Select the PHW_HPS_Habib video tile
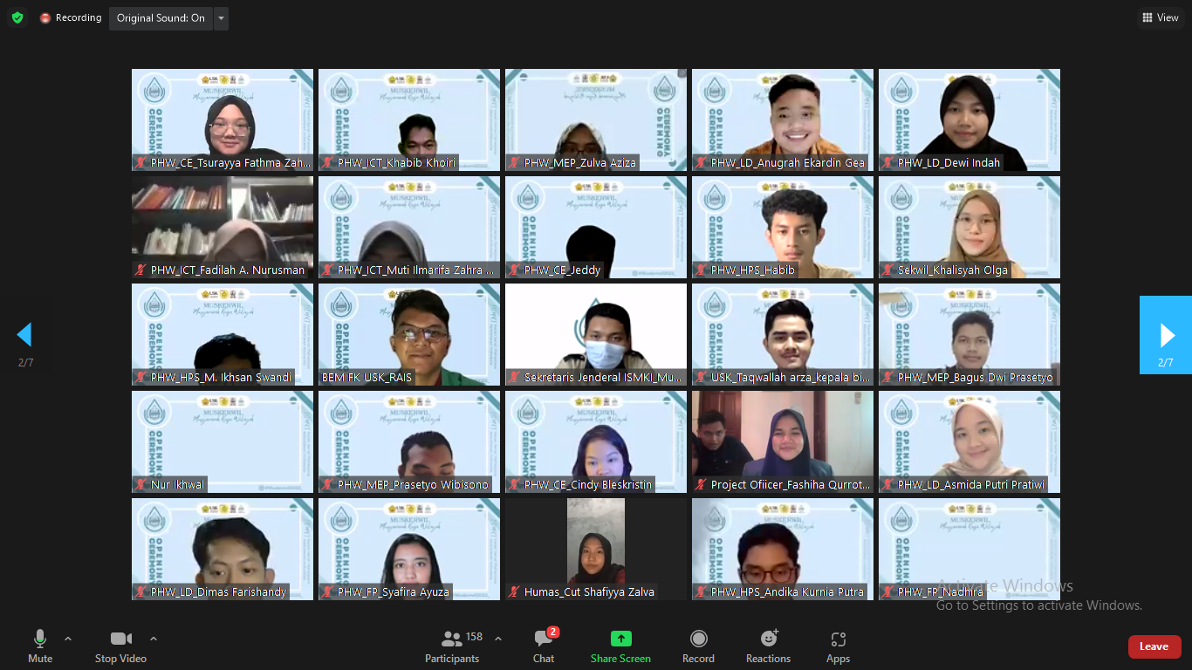 point(783,227)
